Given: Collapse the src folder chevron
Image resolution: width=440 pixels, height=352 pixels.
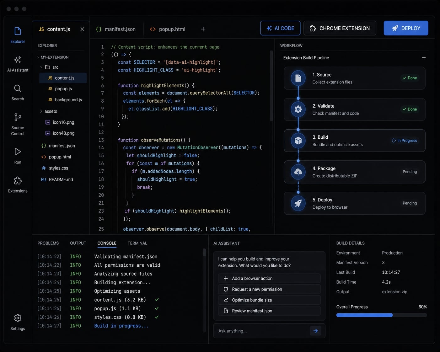Looking at the screenshot, I should pos(41,67).
